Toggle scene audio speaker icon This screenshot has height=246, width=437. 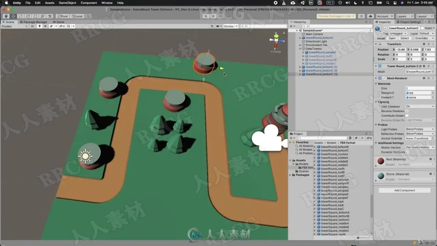coord(45,26)
